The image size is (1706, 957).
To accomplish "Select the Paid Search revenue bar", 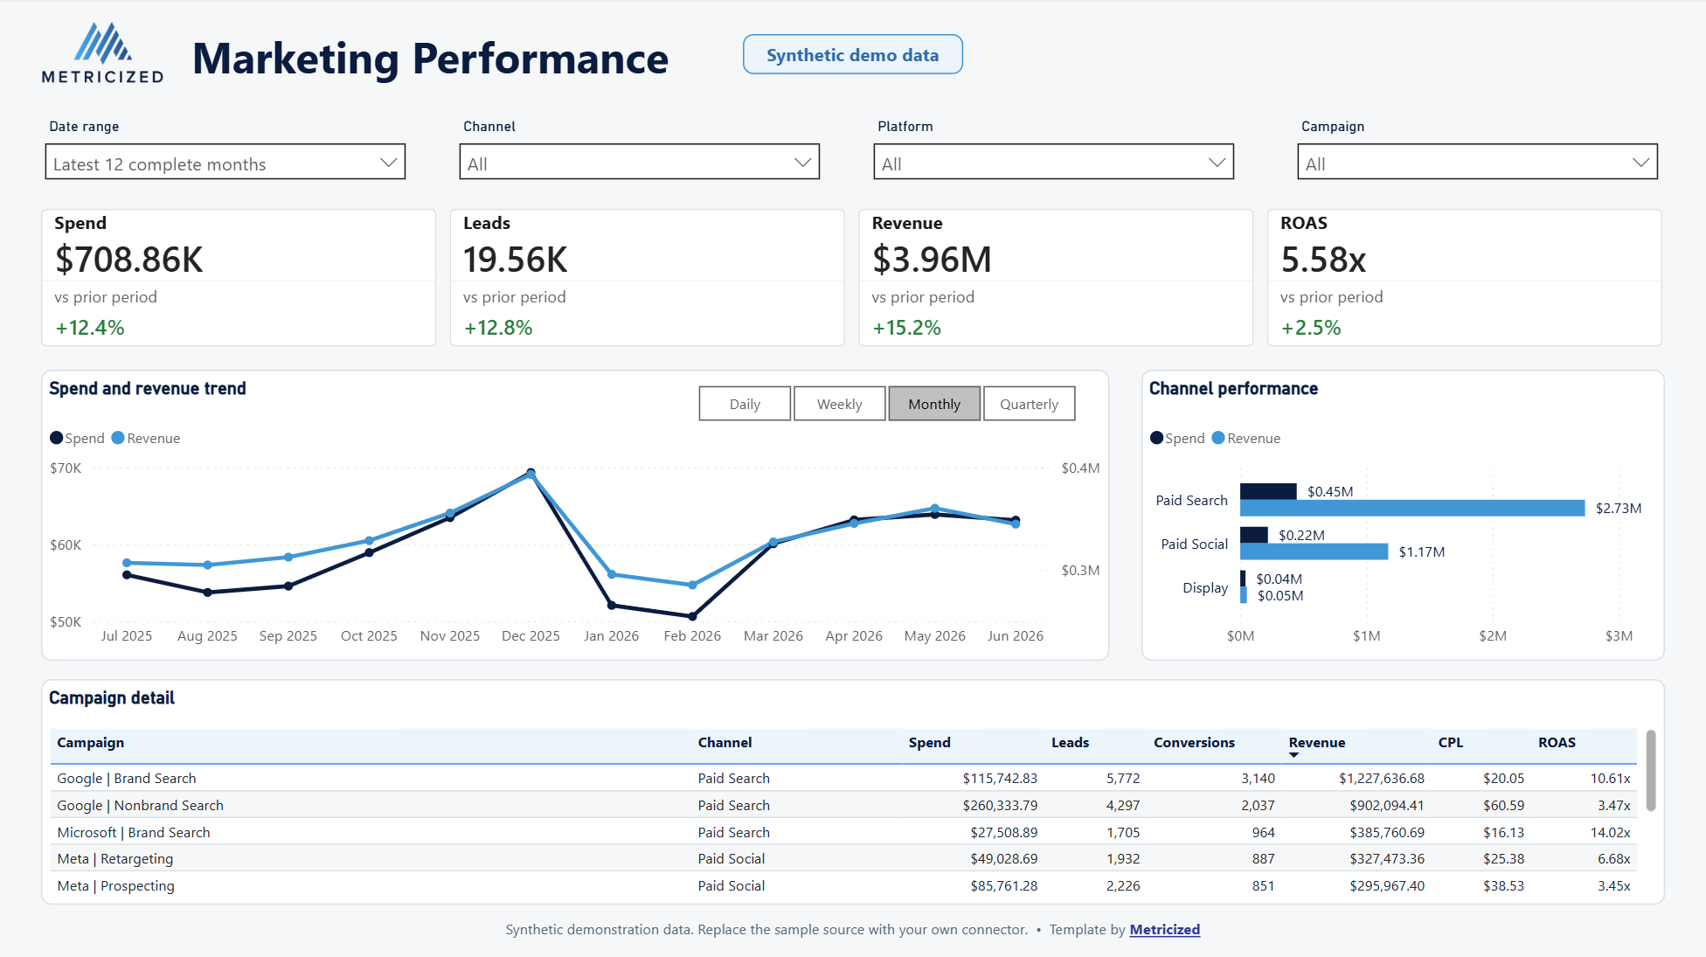I will (1412, 508).
